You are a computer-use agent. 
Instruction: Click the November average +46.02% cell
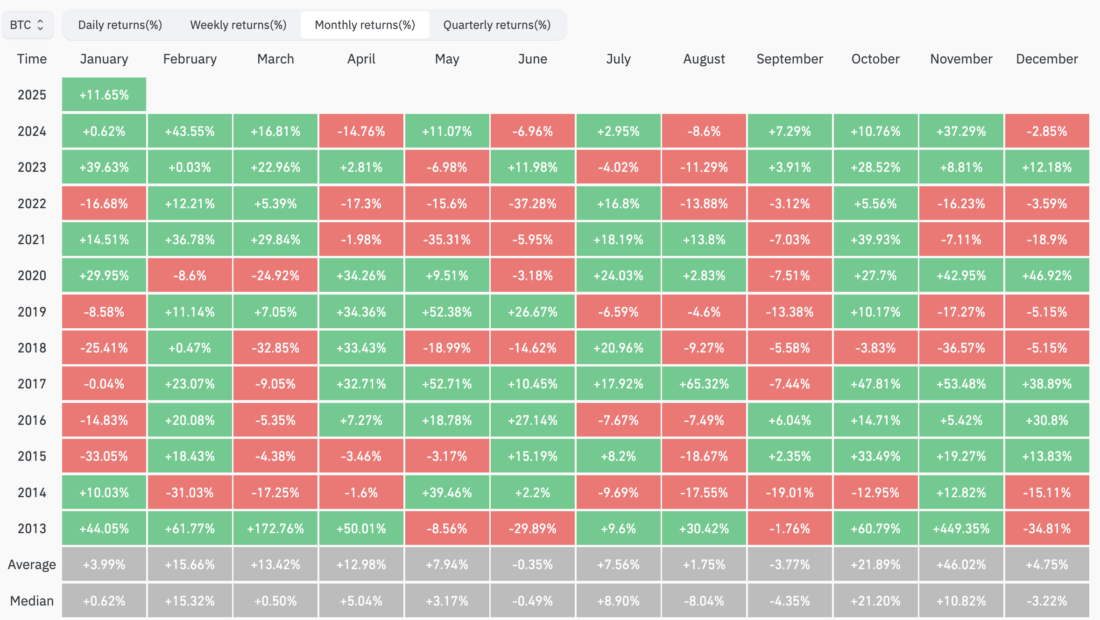pos(961,564)
